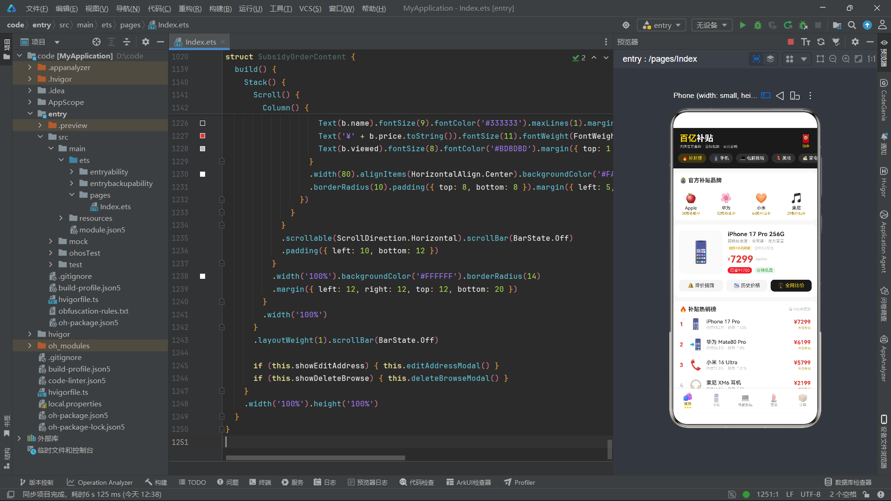This screenshot has height=501, width=891.
Task: Click the gray color swatch on line 1228
Action: point(202,149)
